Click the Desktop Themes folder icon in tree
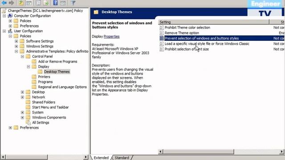285x160 pixels. (40, 72)
